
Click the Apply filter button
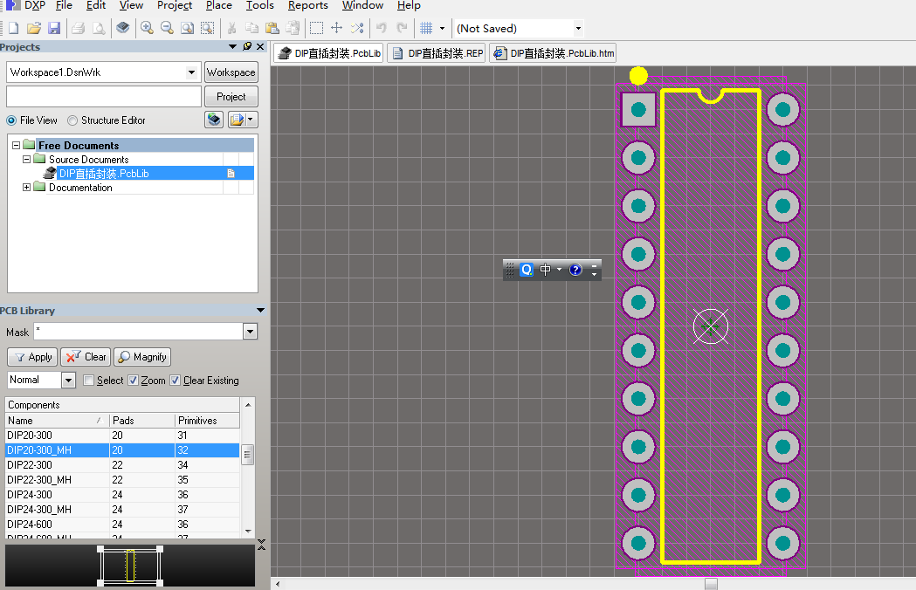tap(32, 357)
